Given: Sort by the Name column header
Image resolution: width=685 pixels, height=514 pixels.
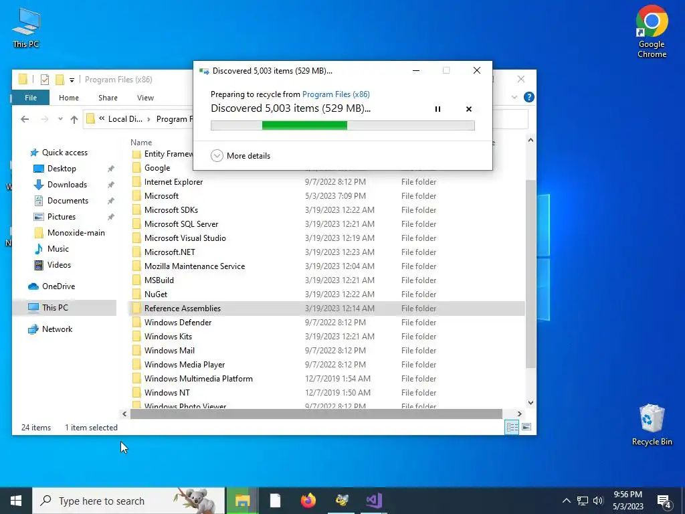Looking at the screenshot, I should [141, 142].
